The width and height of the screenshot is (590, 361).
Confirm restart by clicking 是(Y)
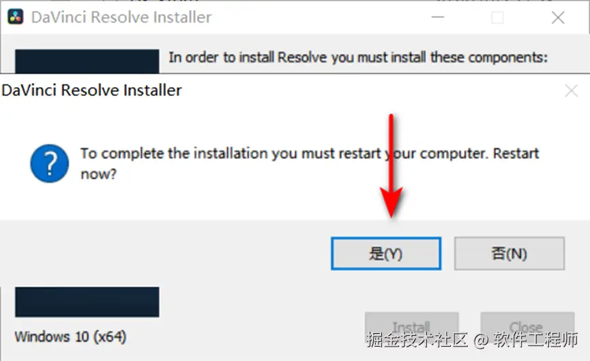(386, 253)
